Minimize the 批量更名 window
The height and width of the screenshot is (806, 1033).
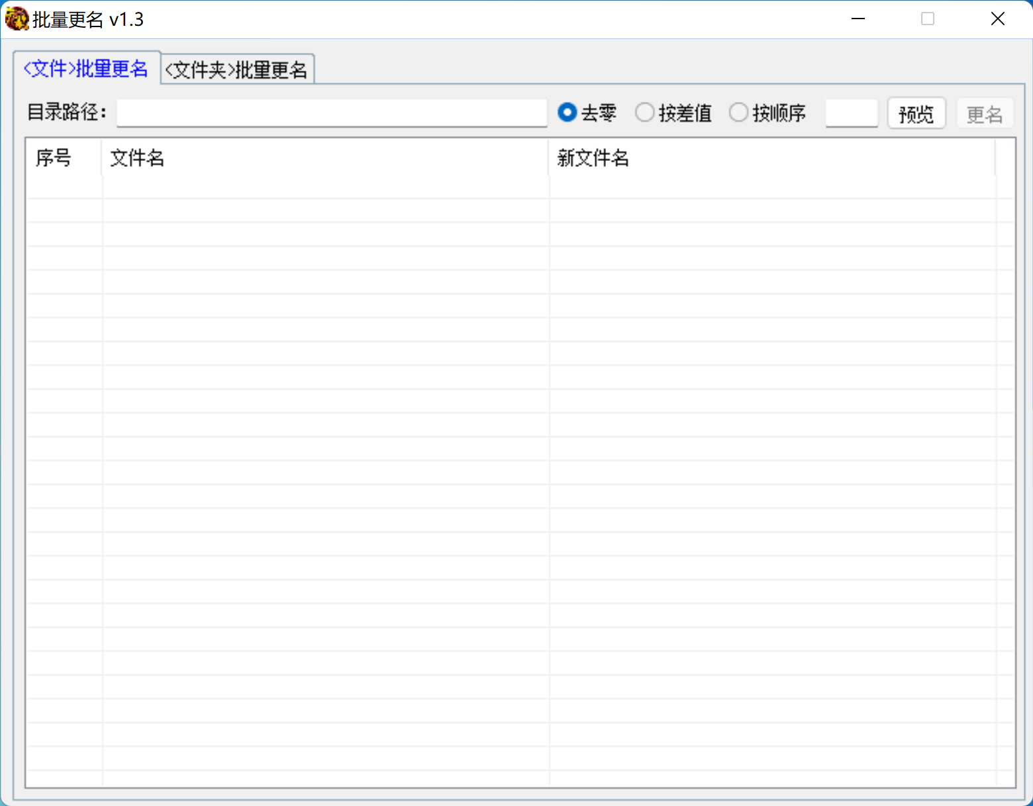(858, 19)
